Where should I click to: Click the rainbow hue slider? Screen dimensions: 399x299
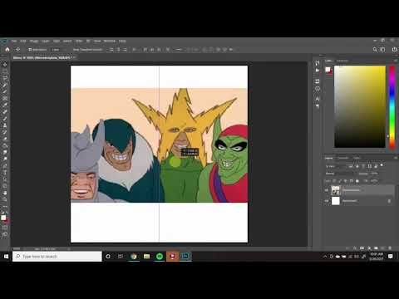[x=392, y=107]
